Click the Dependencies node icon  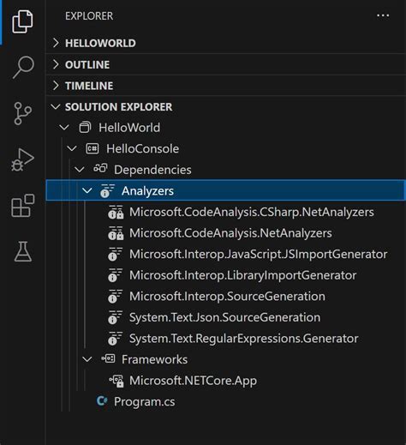100,169
